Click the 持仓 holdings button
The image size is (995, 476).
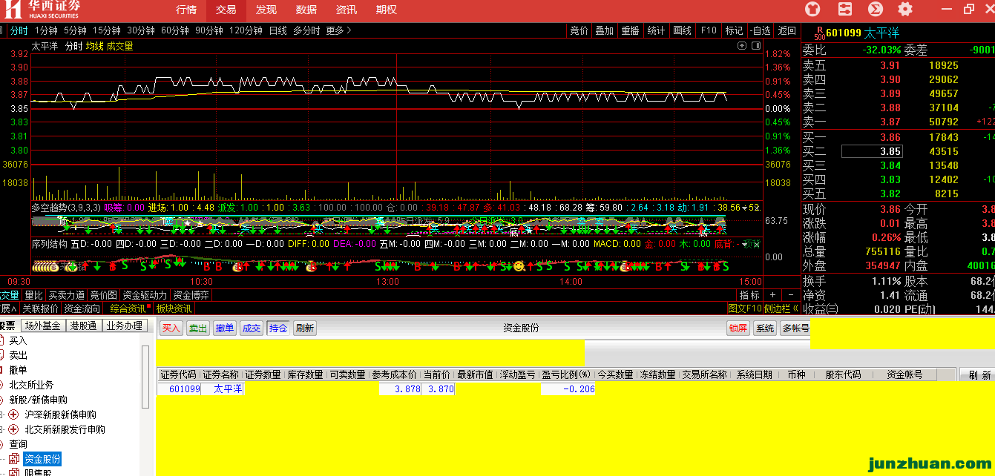(x=278, y=328)
